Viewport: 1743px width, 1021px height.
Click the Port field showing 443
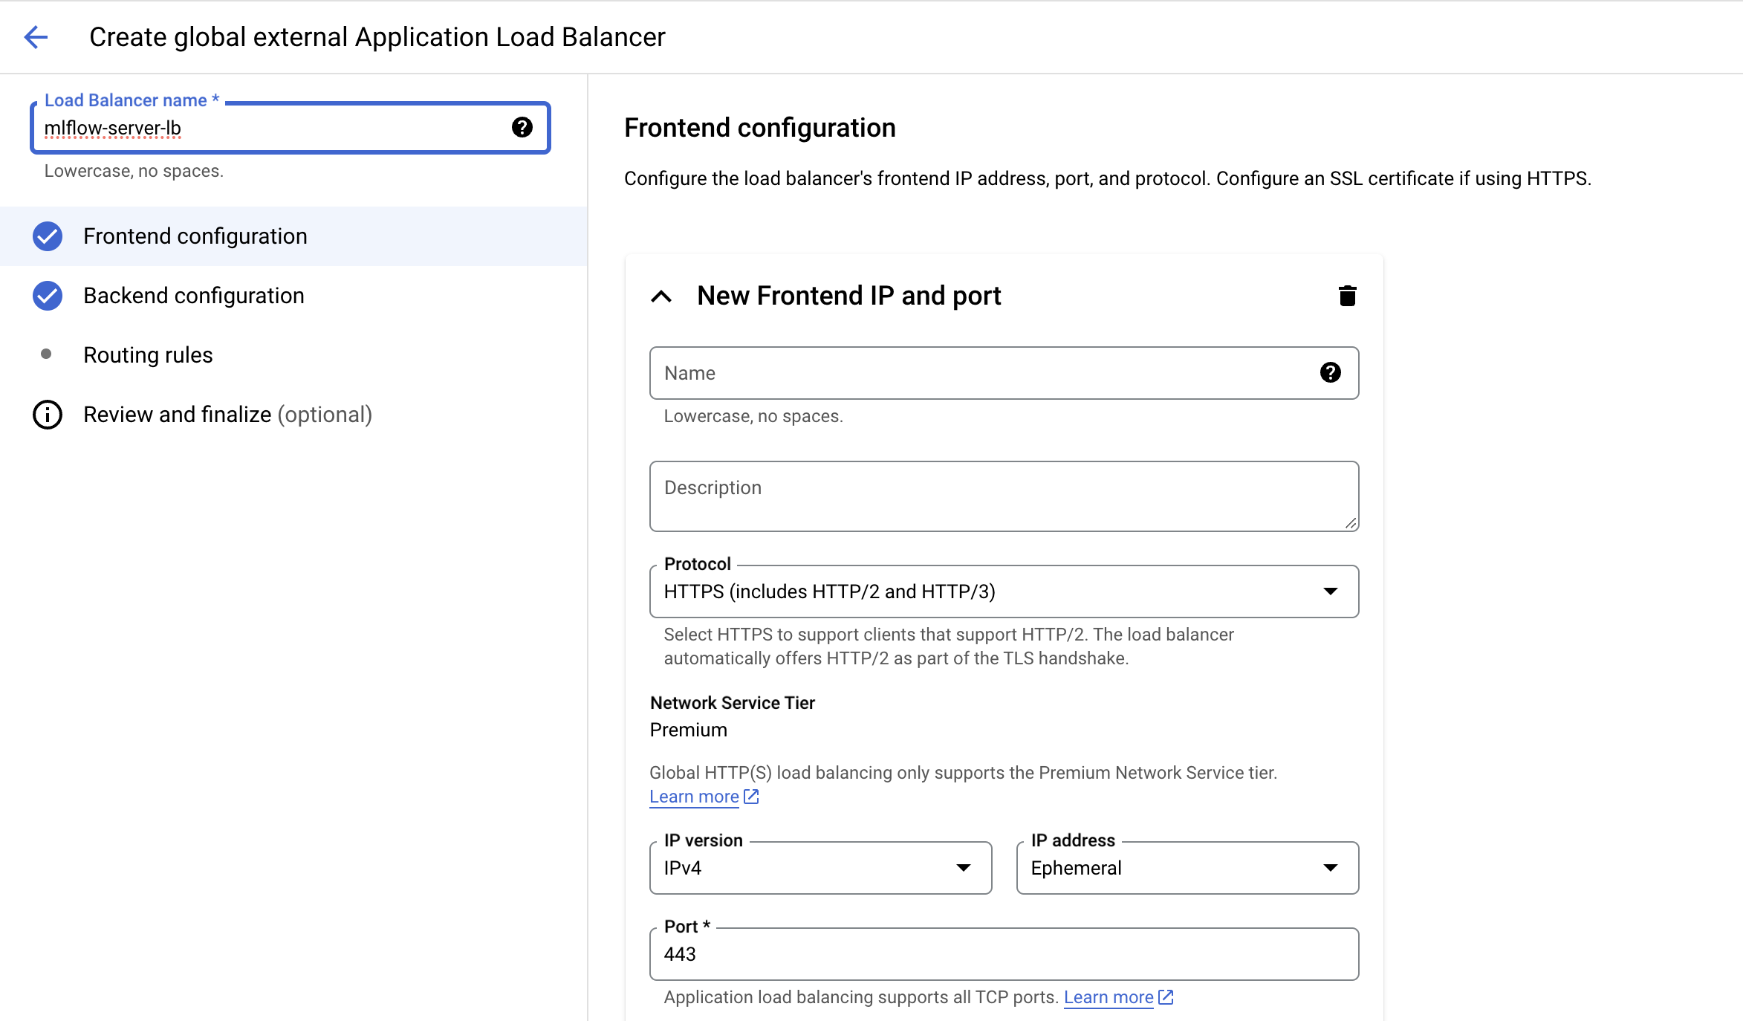tap(1004, 954)
